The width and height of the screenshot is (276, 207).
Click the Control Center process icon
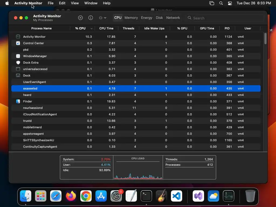18,43
